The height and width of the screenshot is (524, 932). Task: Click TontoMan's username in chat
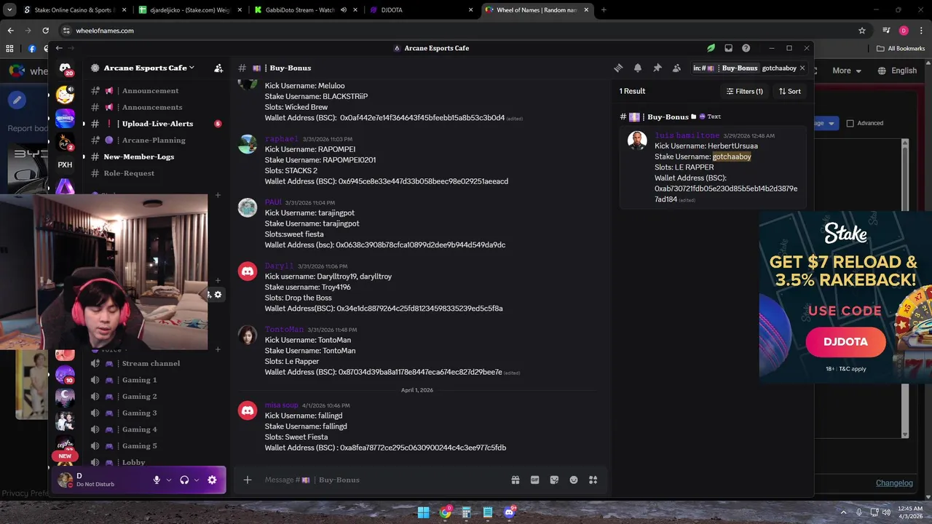click(x=284, y=330)
